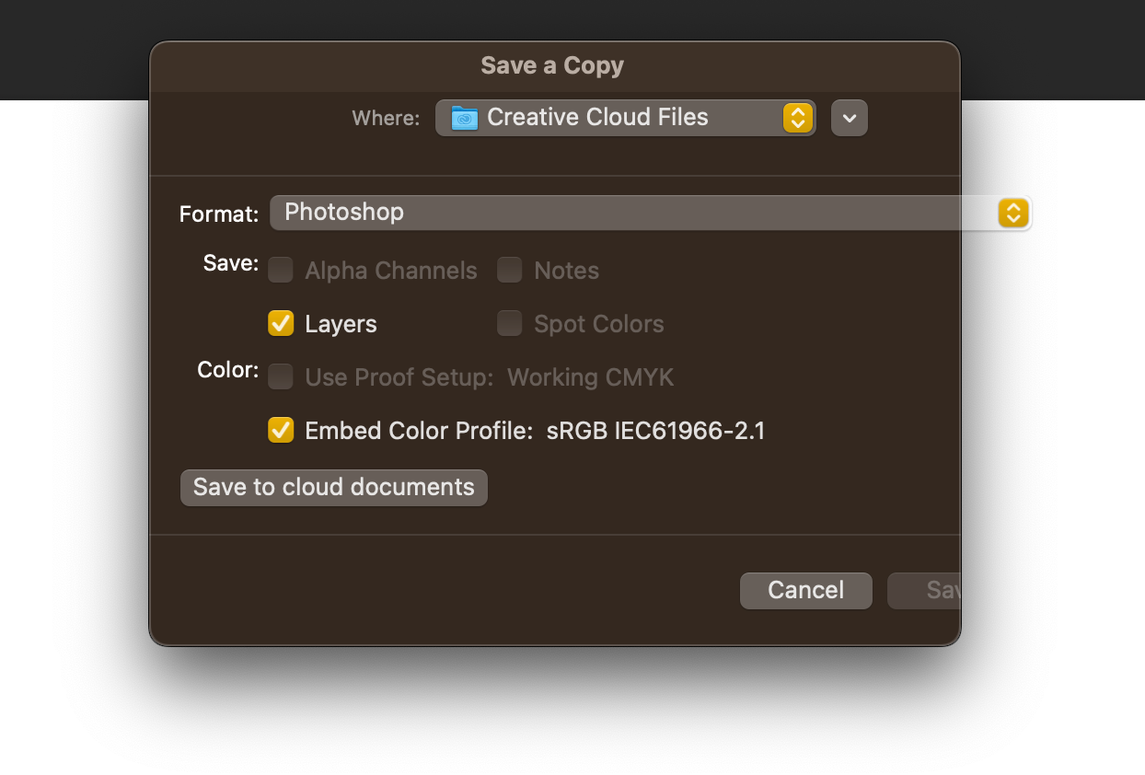Enable the Notes checkbox

point(510,270)
